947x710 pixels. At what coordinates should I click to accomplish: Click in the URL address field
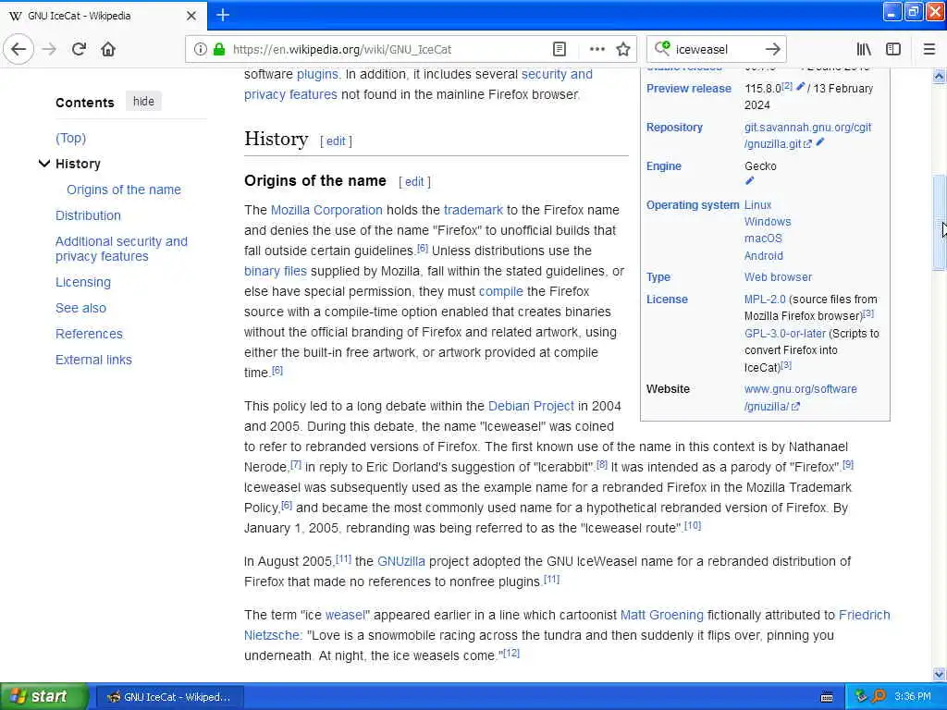coord(387,49)
